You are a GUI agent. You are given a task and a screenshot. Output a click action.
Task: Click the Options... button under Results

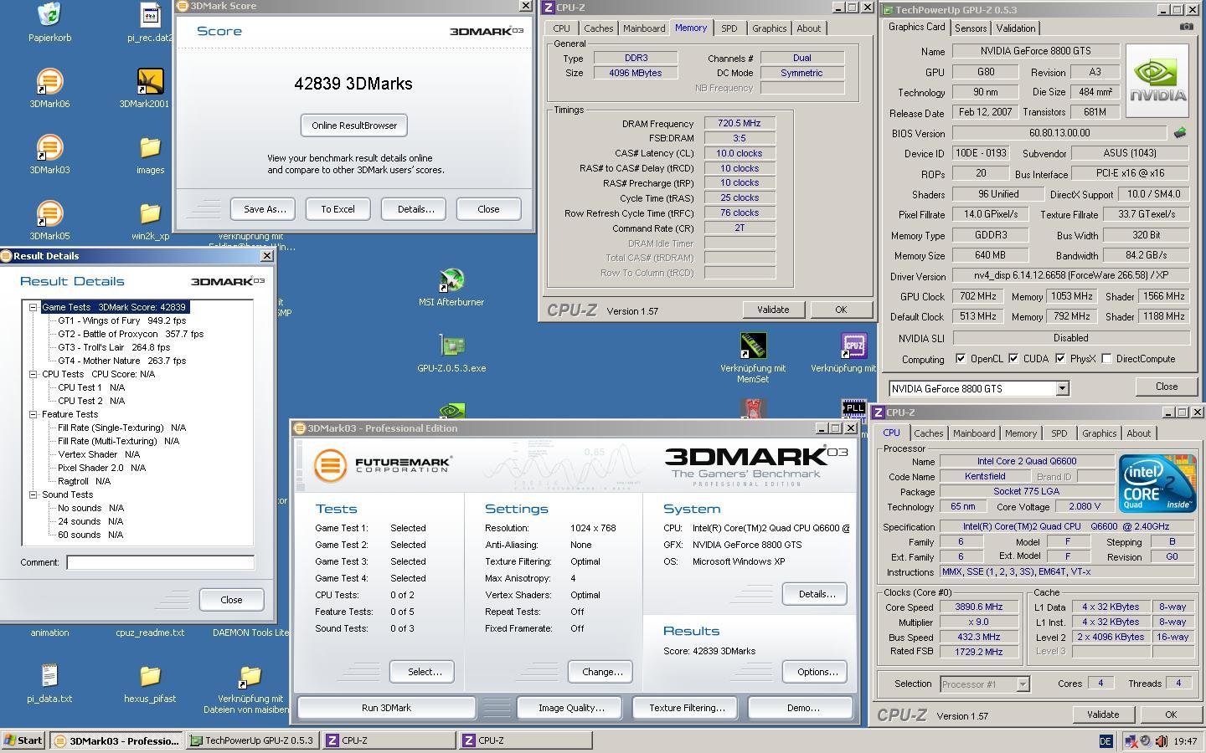point(816,672)
